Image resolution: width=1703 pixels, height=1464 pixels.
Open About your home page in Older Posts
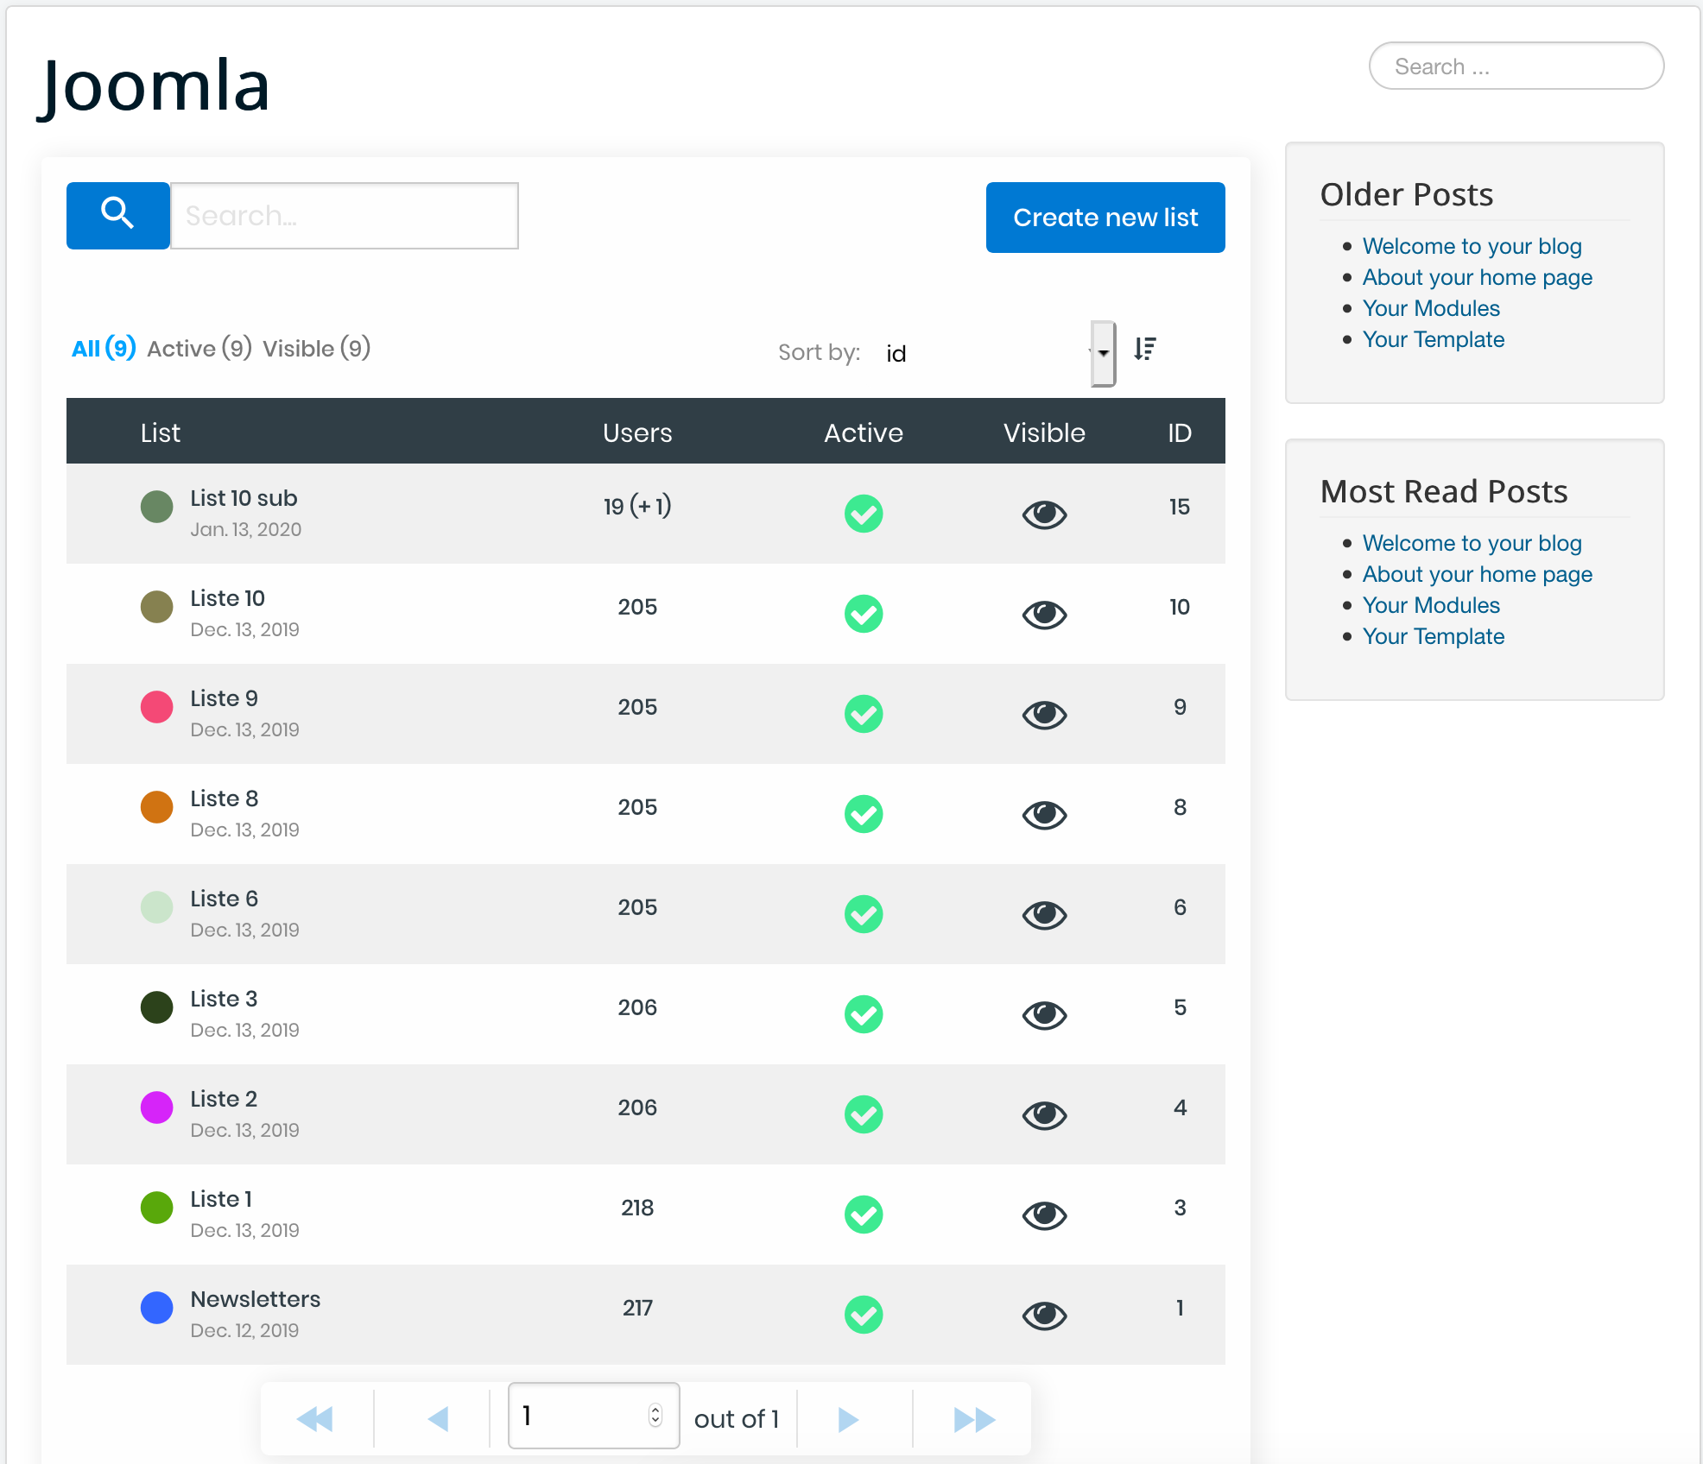click(x=1477, y=277)
